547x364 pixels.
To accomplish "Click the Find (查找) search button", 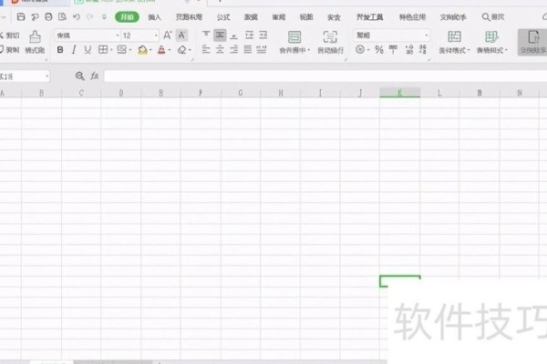I will [x=493, y=17].
